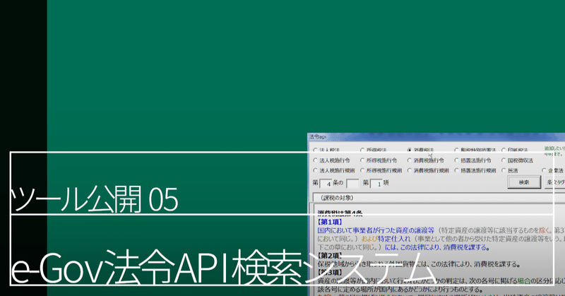
Task: Select the 消費税施行令 radio button
Action: click(410, 160)
